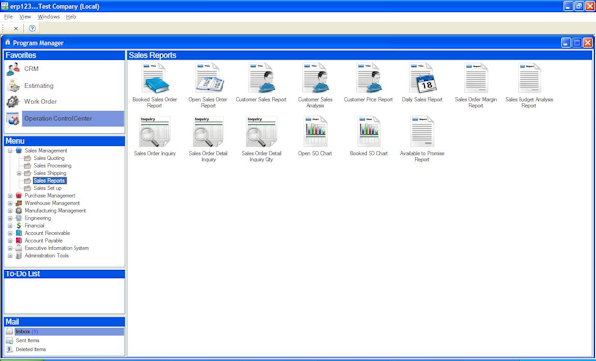The width and height of the screenshot is (596, 361).
Task: Select the Engineering label
Action: [x=38, y=218]
